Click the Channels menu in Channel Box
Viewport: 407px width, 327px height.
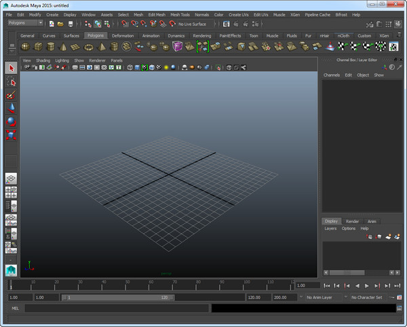332,75
